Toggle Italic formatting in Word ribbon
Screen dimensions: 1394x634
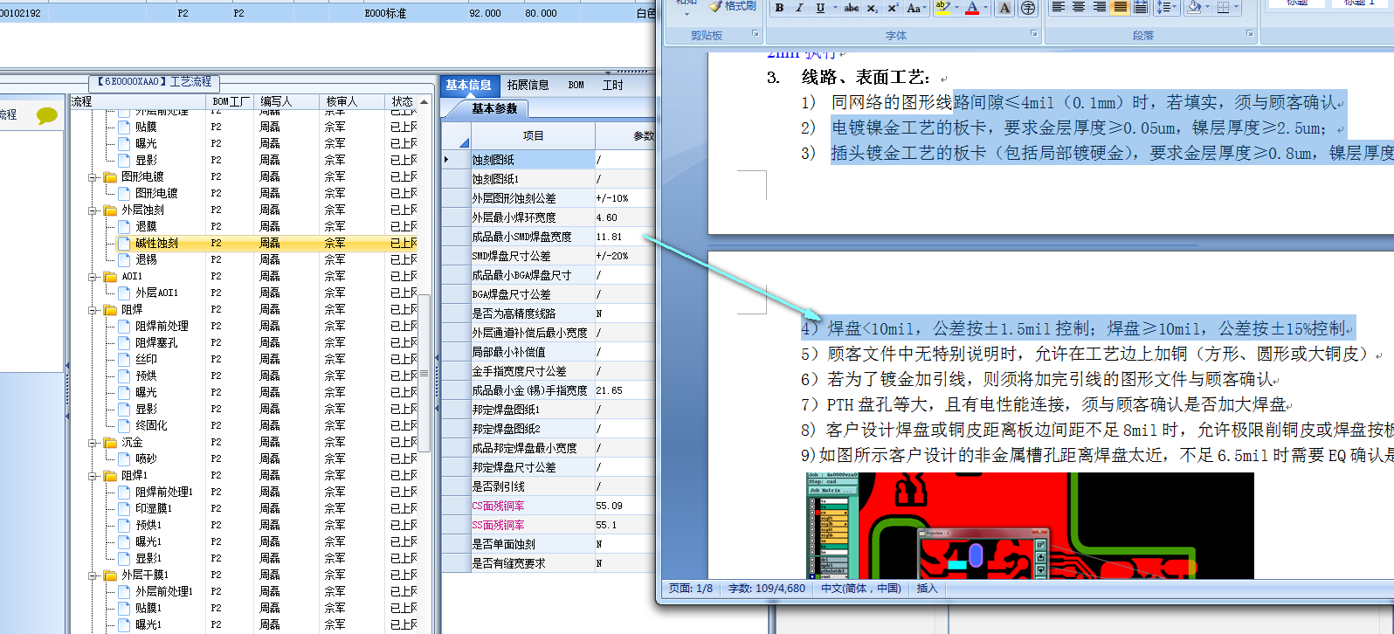(x=799, y=8)
